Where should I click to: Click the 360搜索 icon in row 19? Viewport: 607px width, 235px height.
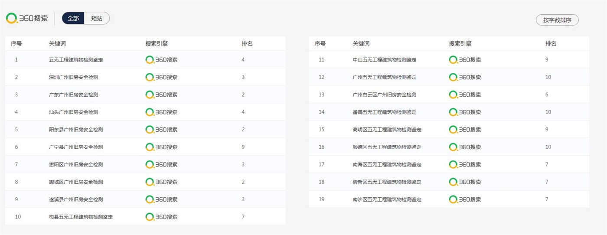tap(465, 199)
